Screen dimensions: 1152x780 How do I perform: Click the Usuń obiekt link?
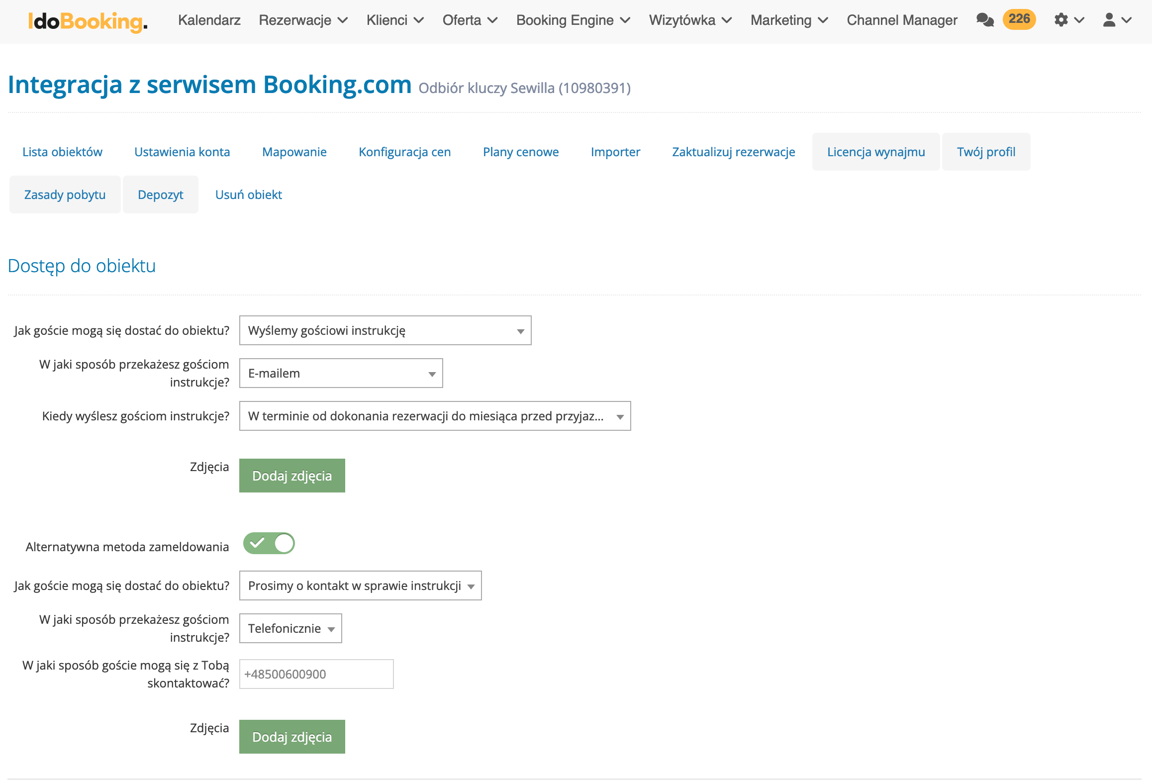coord(248,195)
